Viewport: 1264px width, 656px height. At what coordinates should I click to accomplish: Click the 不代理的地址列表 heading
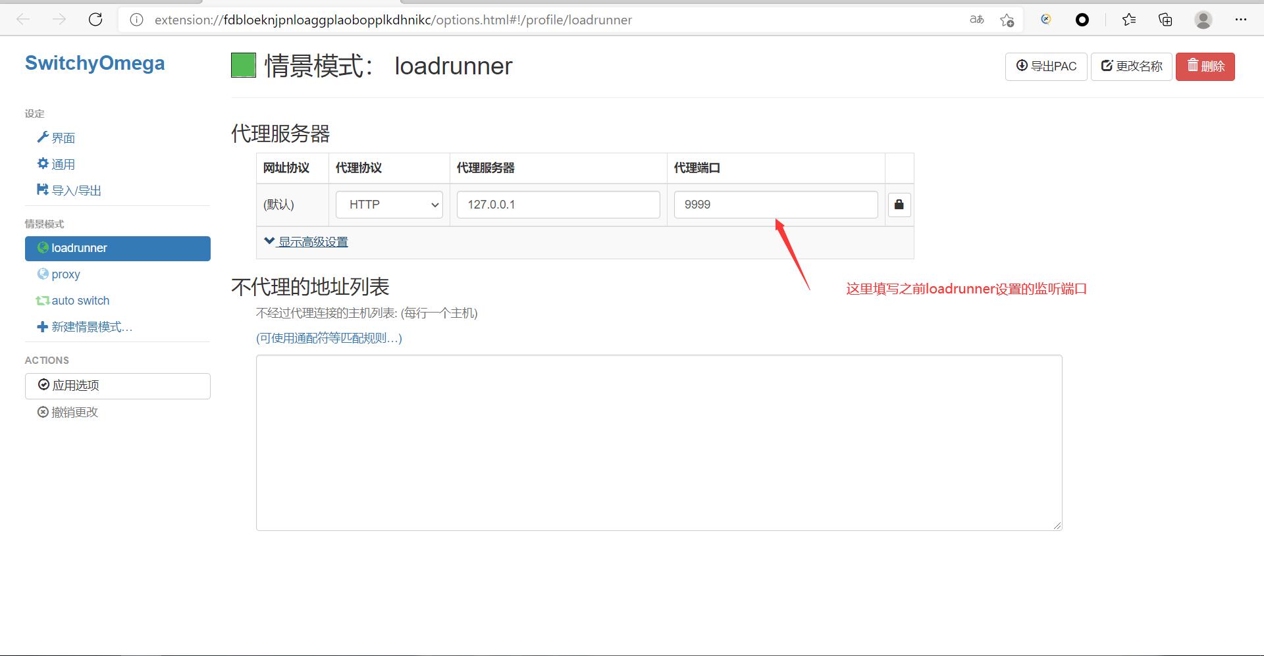pyautogui.click(x=310, y=286)
